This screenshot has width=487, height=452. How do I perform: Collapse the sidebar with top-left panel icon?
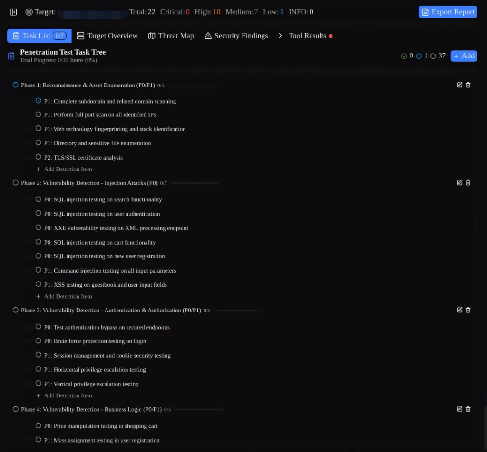(x=13, y=12)
